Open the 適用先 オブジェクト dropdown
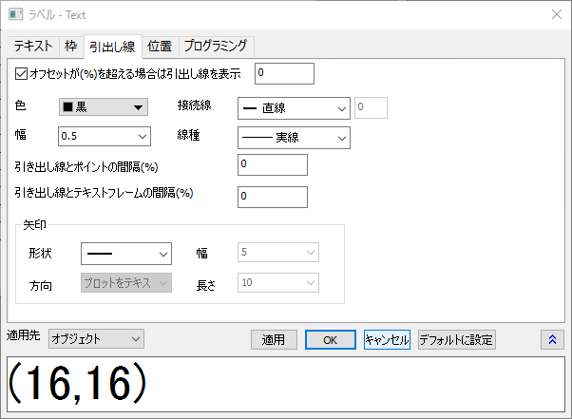Image resolution: width=572 pixels, height=419 pixels. [x=96, y=339]
